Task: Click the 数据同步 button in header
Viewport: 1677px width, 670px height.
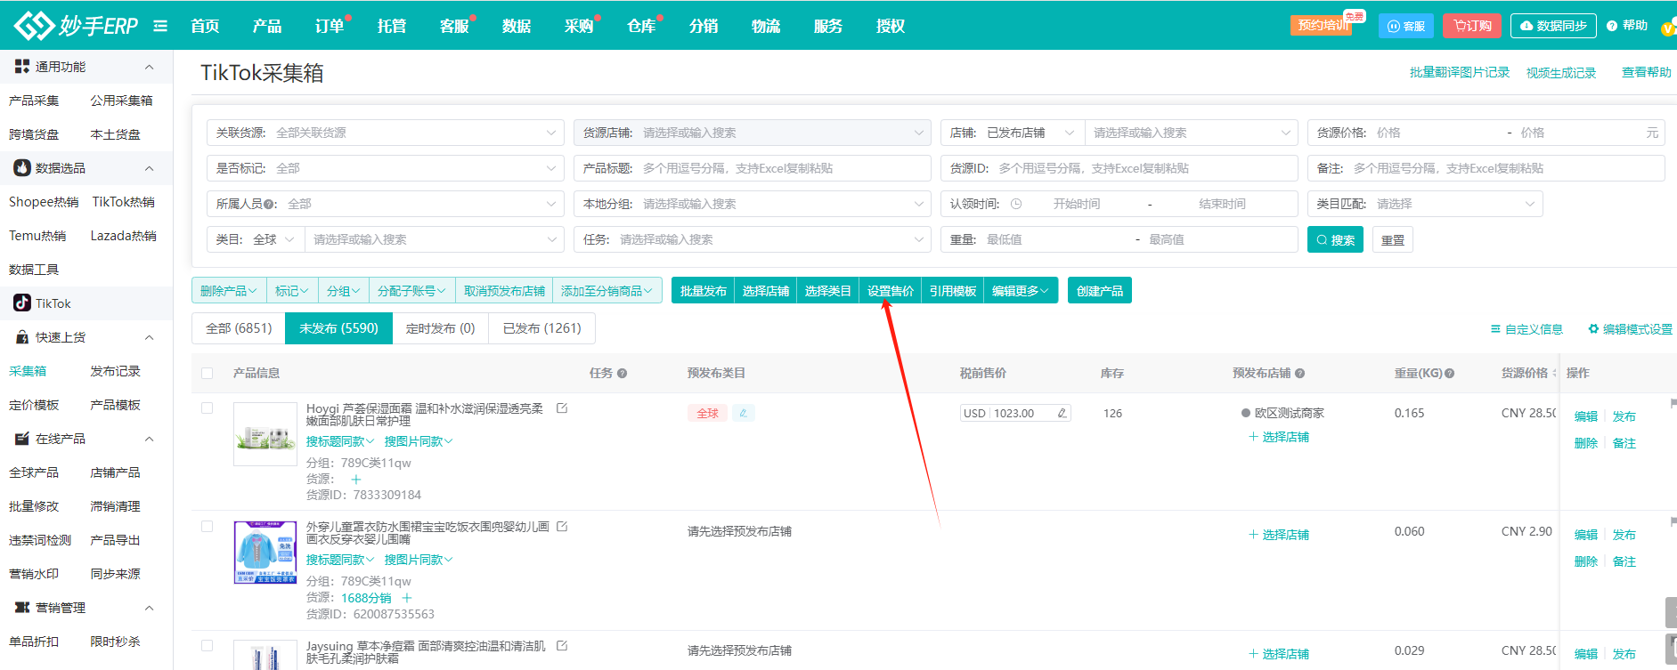Action: tap(1553, 26)
